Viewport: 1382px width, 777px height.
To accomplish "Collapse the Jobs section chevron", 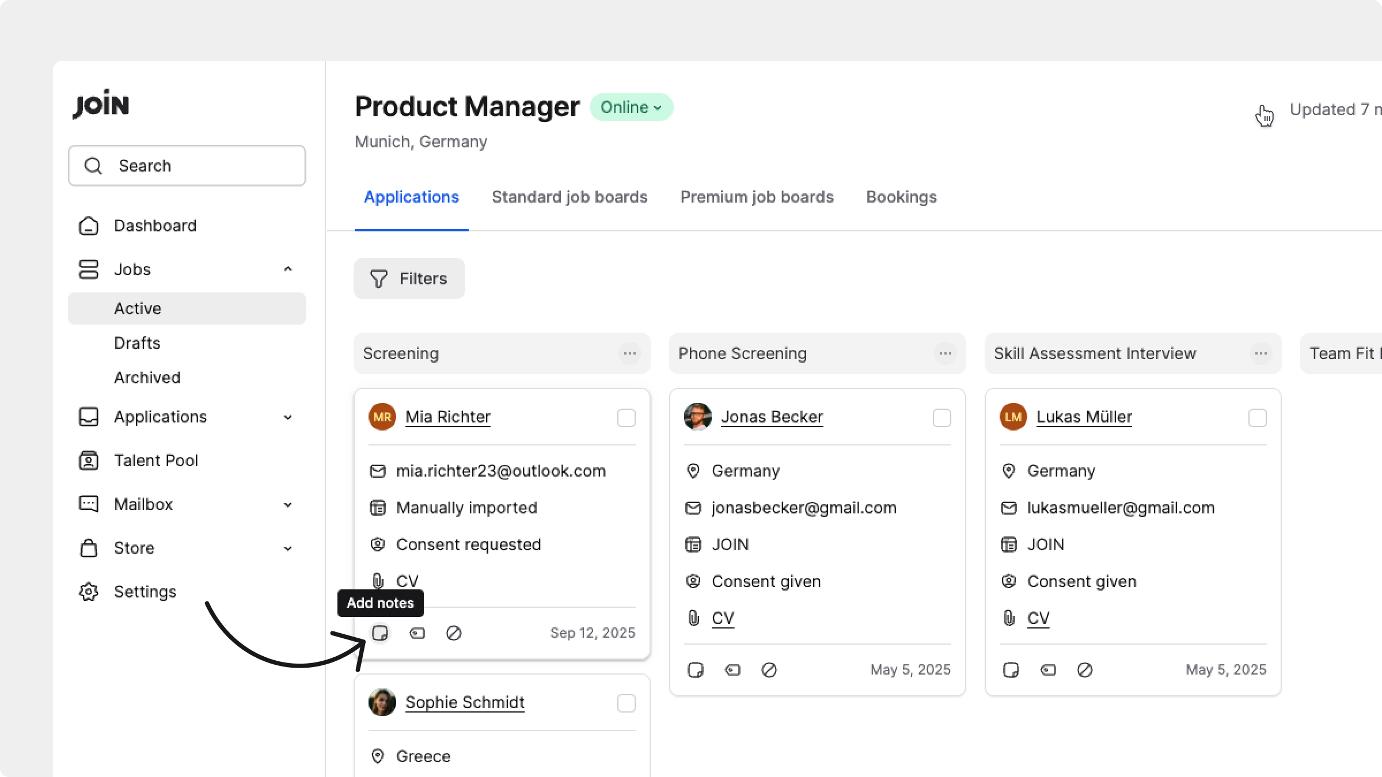I will click(x=287, y=269).
